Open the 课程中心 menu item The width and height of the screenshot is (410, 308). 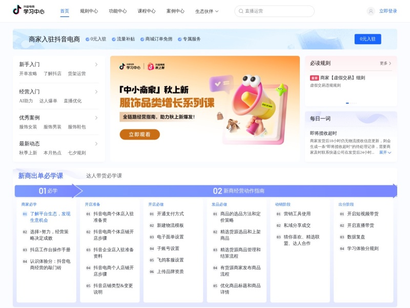pyautogui.click(x=147, y=11)
